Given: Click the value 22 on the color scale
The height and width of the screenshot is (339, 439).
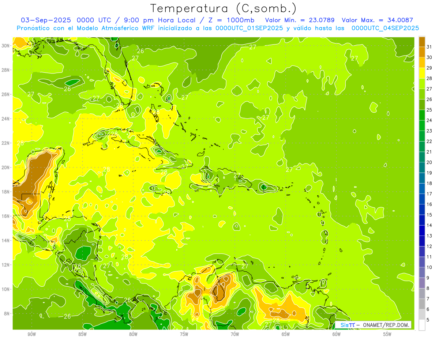Looking at the screenshot, I should pos(429,141).
